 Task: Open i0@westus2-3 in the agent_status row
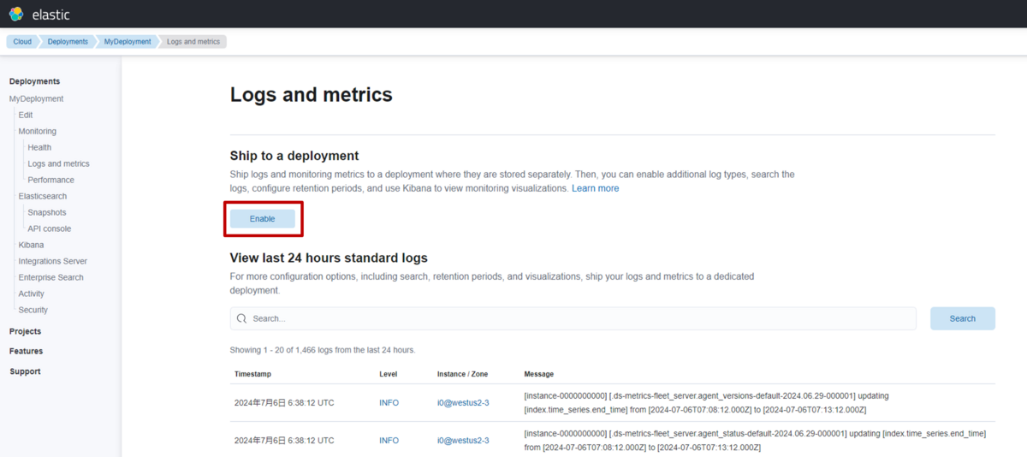click(x=463, y=440)
